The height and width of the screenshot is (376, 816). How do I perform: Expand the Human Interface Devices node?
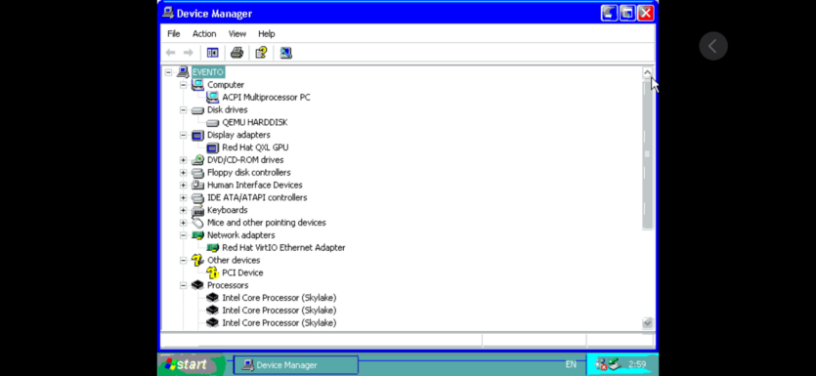[x=183, y=186]
